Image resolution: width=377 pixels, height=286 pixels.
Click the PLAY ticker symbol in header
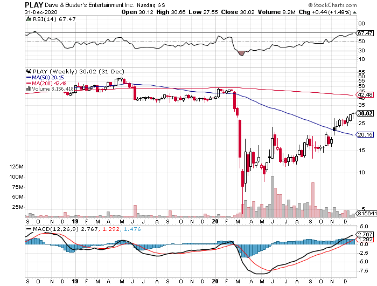point(34,4)
